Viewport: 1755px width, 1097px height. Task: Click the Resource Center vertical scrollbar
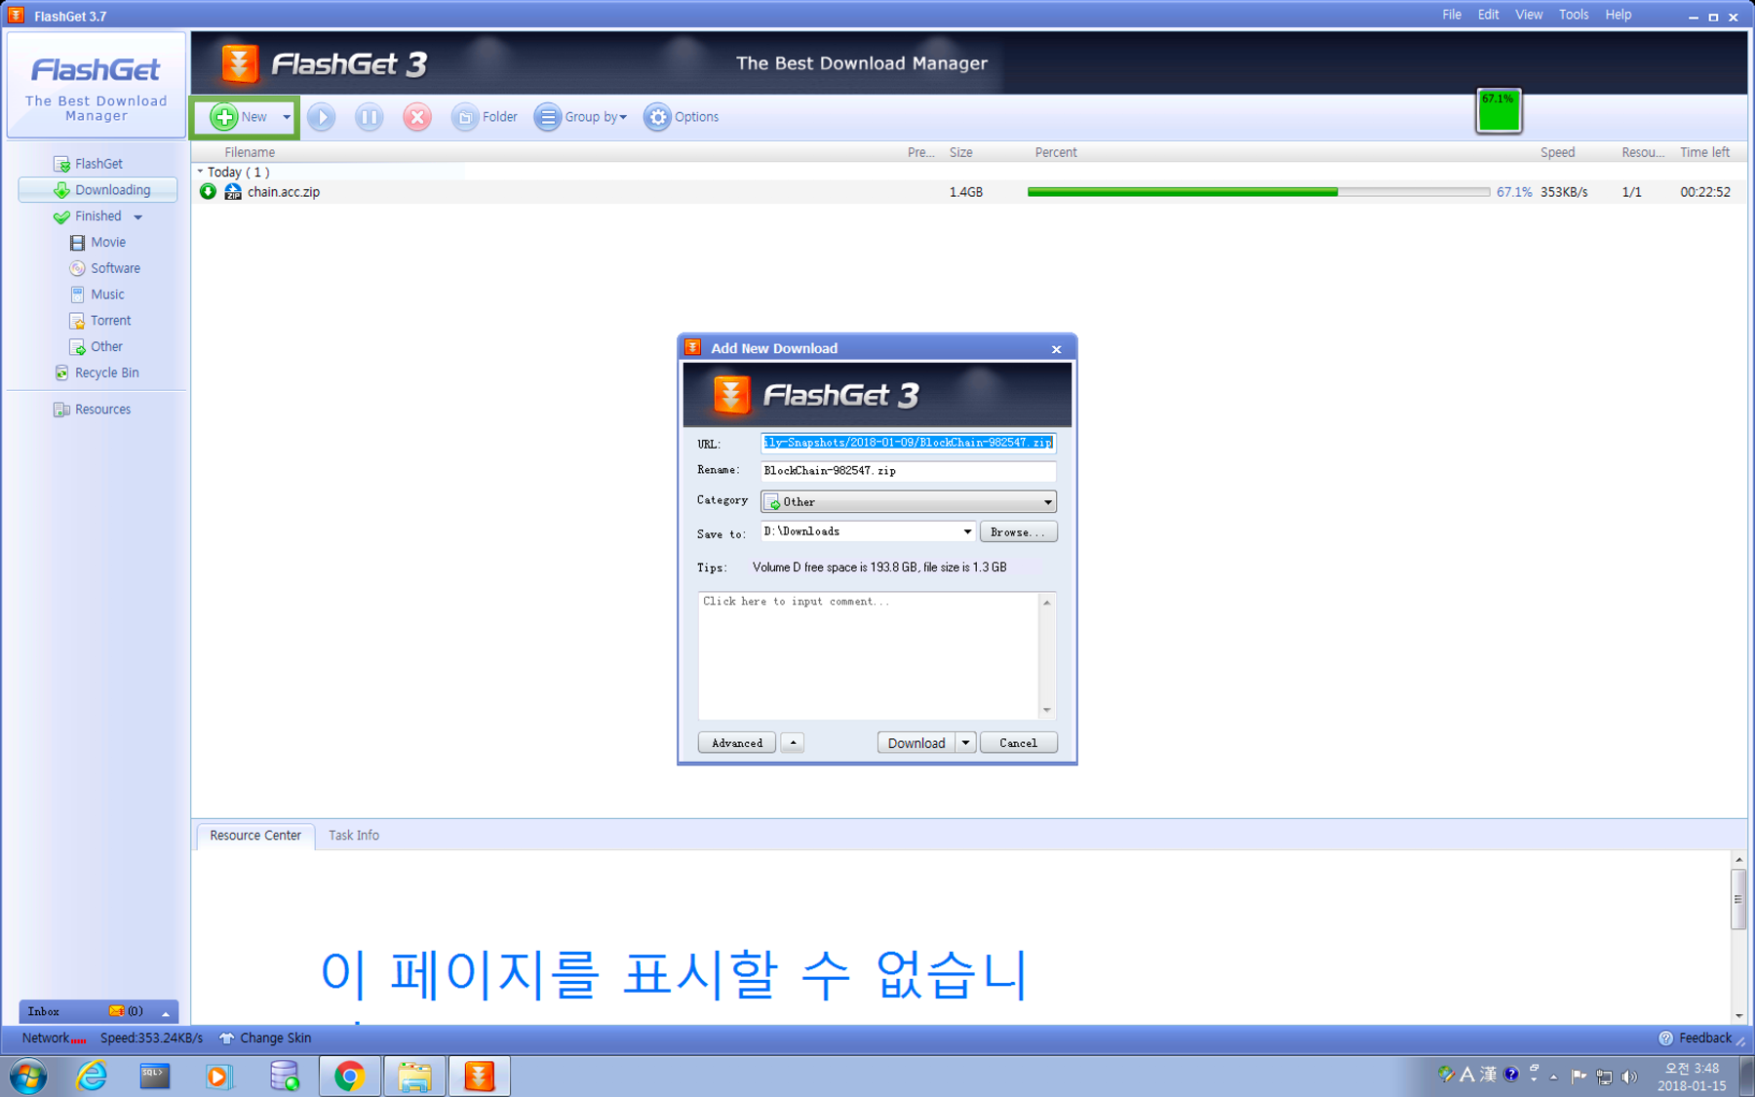(x=1738, y=937)
